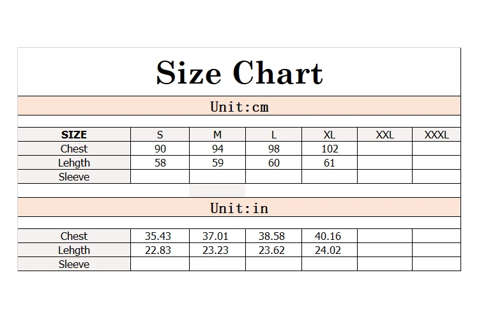Select the M size column header
This screenshot has height=319, width=479.
218,135
